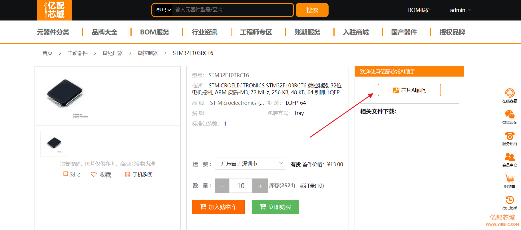Screen dimensions: 521x230
Task: Go to 亿配芯城 logo homepage
Action: tap(55, 10)
